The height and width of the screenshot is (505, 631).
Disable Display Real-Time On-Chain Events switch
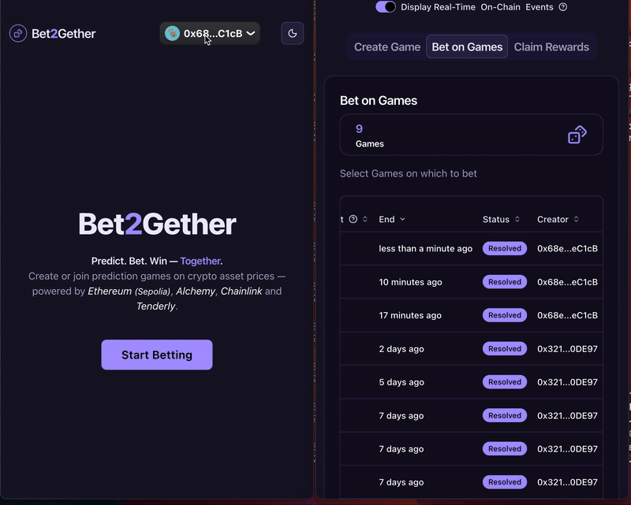(386, 7)
